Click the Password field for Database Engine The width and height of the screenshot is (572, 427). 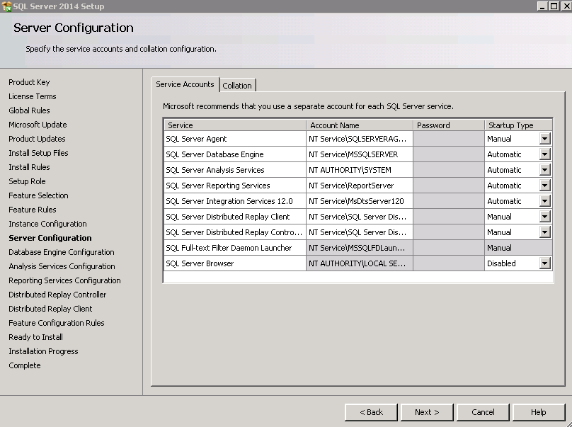449,154
